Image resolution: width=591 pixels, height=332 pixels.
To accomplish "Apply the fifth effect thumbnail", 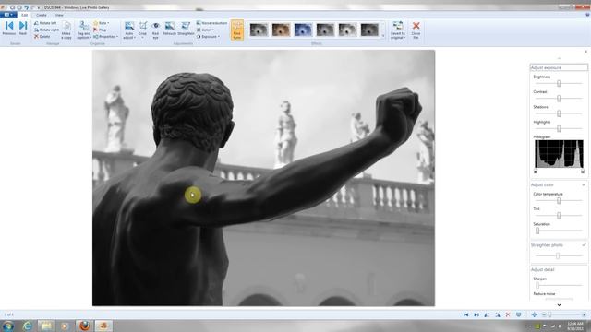I will (x=347, y=30).
